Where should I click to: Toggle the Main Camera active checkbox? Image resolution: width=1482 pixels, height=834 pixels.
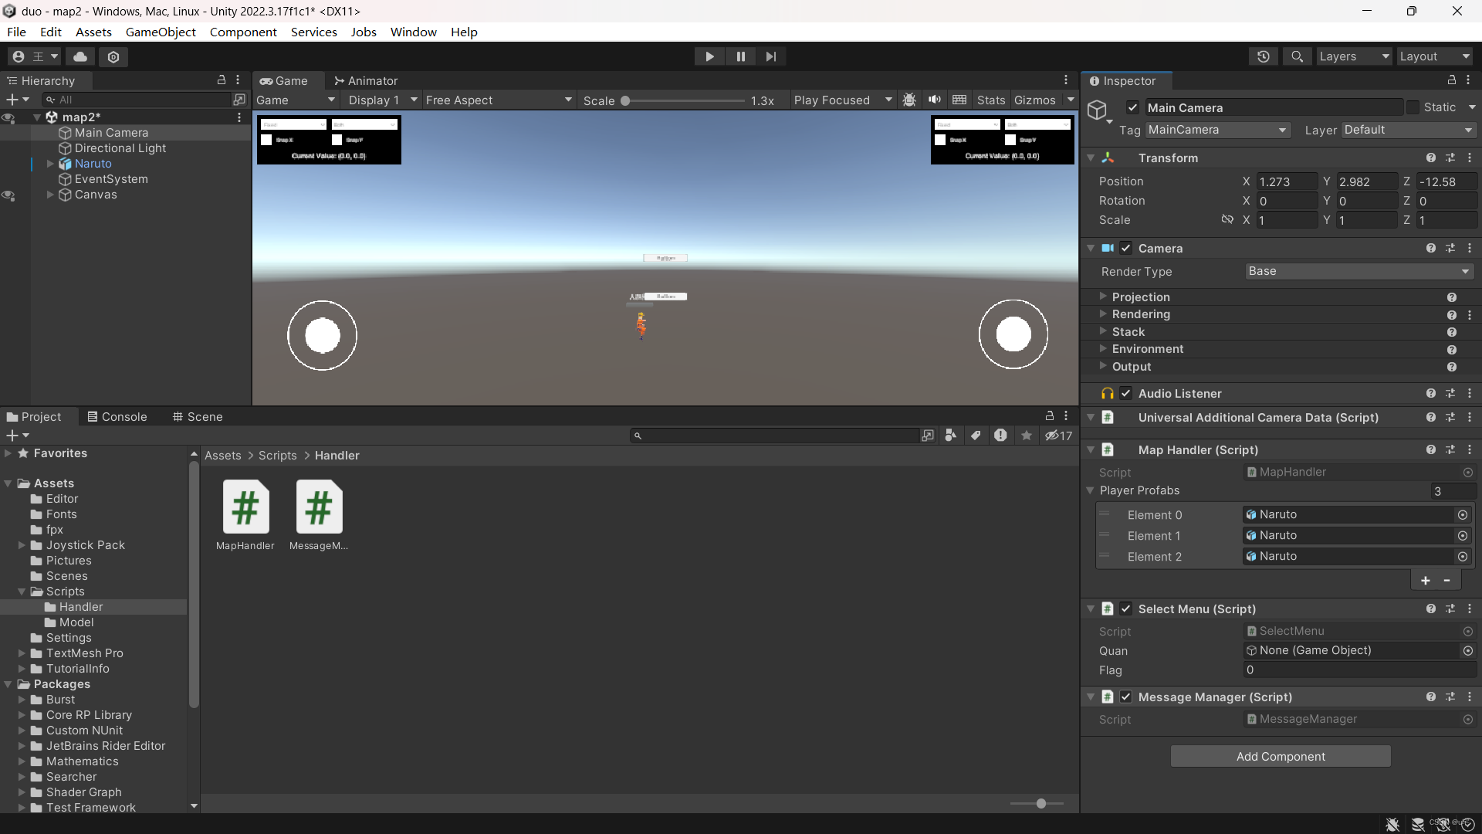[x=1132, y=107]
